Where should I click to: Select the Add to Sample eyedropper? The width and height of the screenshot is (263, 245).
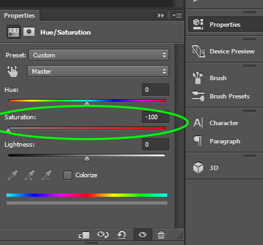[29, 175]
